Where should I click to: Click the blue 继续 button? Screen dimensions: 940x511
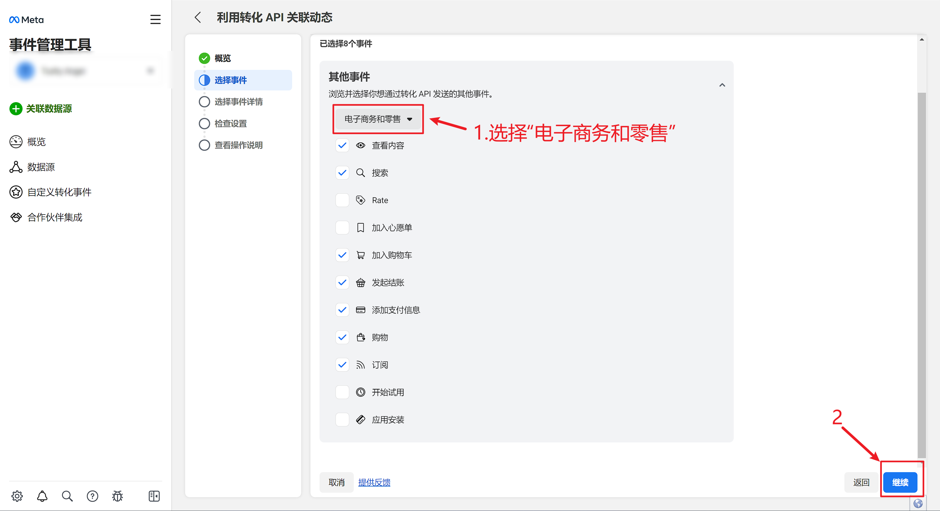tap(900, 482)
